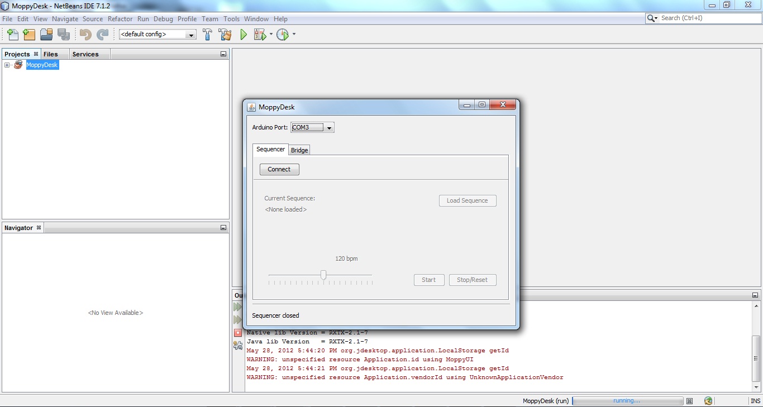Click the Stop/Reset button
Viewport: 763px width, 407px height.
point(473,280)
